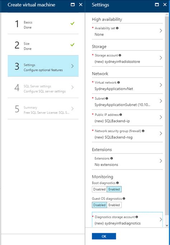
Task: Open Diagnostics storage account sydneyinfradiagnotics
Action: tap(127, 220)
